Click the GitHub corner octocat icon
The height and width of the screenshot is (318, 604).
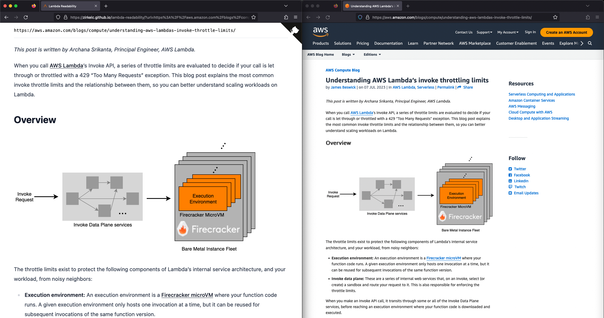pos(295,30)
